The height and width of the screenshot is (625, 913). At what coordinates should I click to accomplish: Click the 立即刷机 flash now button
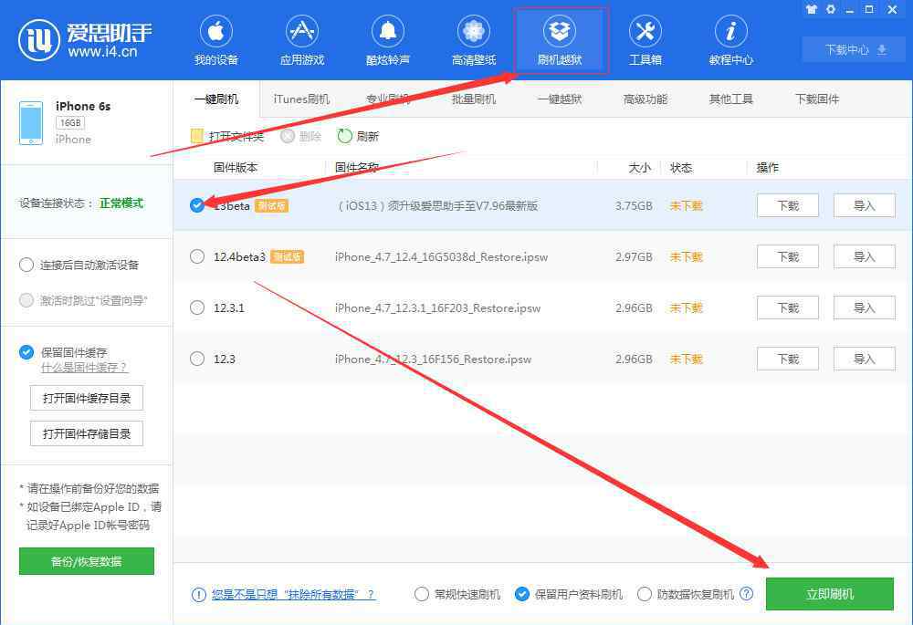click(x=830, y=594)
